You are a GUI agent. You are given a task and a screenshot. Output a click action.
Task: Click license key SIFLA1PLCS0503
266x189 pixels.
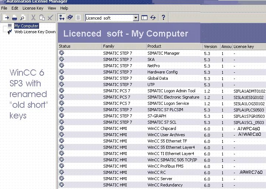249,110
